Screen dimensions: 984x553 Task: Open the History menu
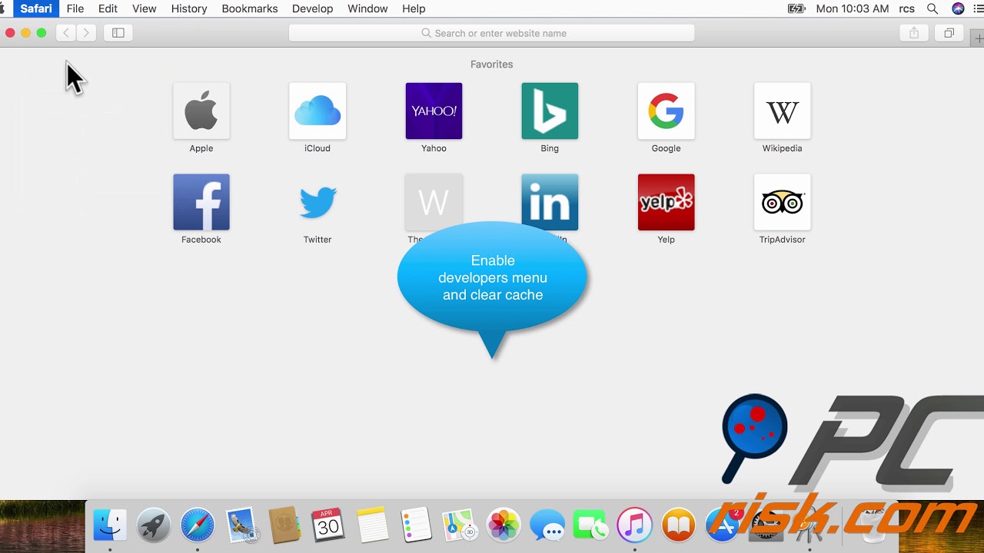[189, 8]
